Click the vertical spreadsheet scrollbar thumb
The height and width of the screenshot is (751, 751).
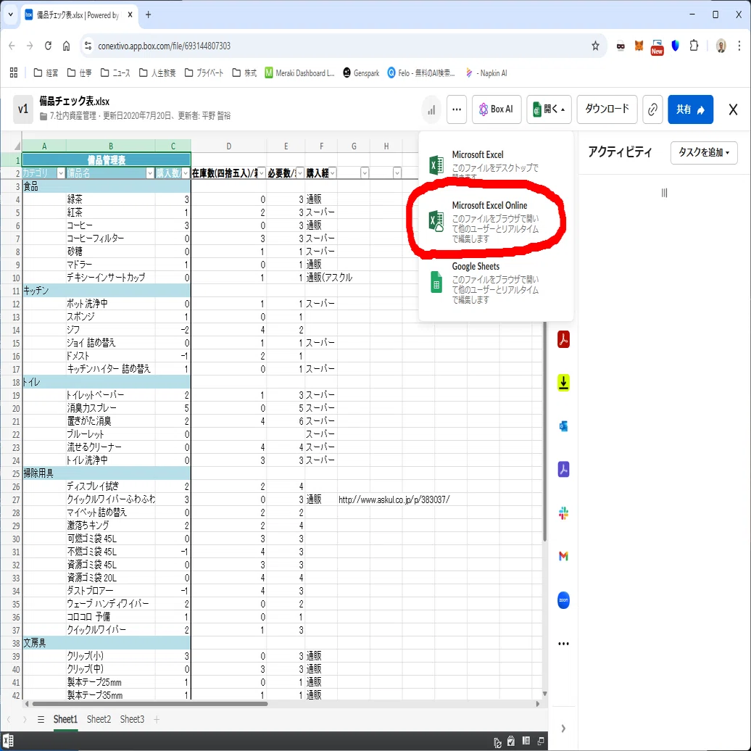tap(545, 431)
